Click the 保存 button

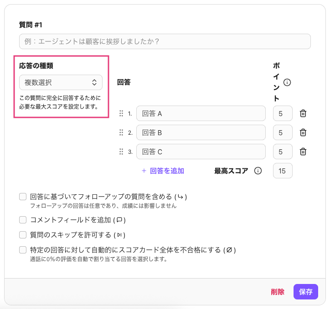[305, 292]
